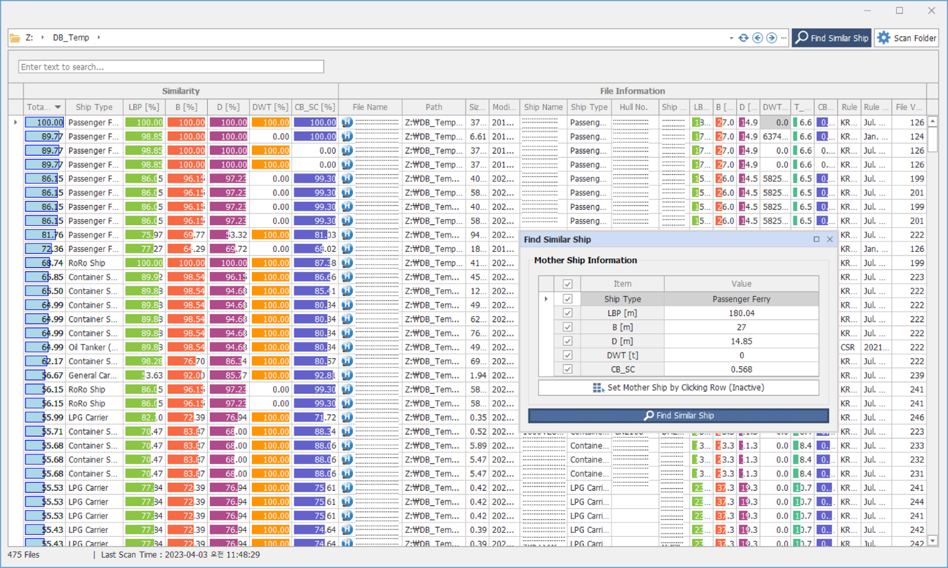948x568 pixels.
Task: Sort by the DWT [%] column header
Action: tap(270, 107)
